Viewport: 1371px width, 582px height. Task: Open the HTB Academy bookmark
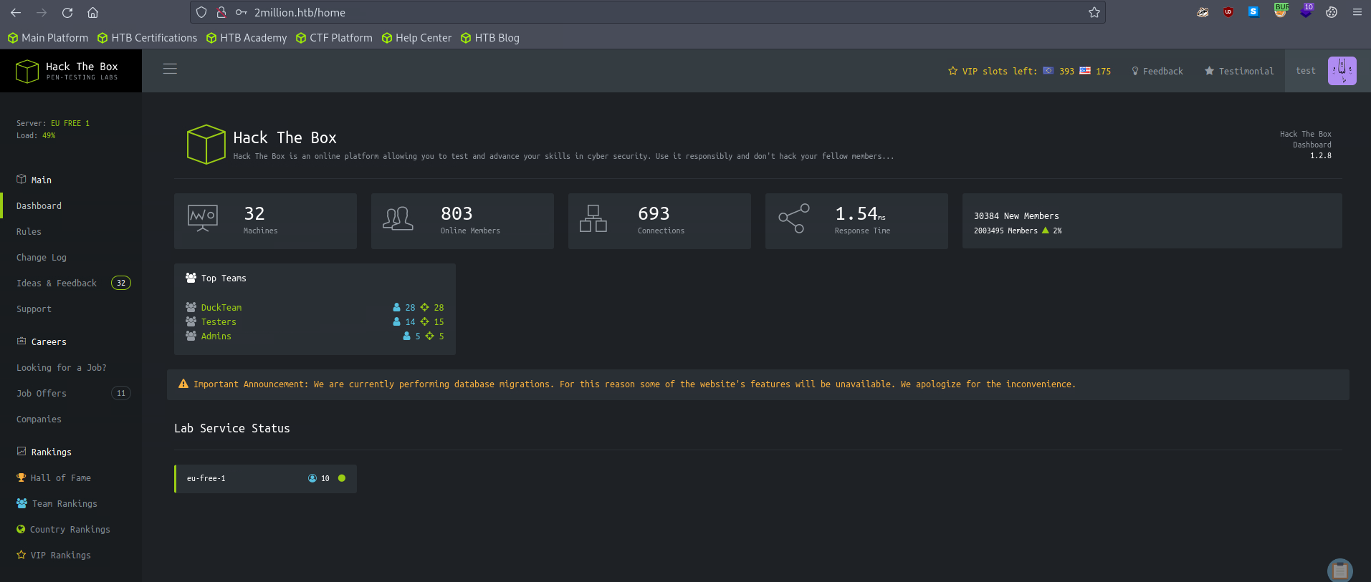(246, 38)
